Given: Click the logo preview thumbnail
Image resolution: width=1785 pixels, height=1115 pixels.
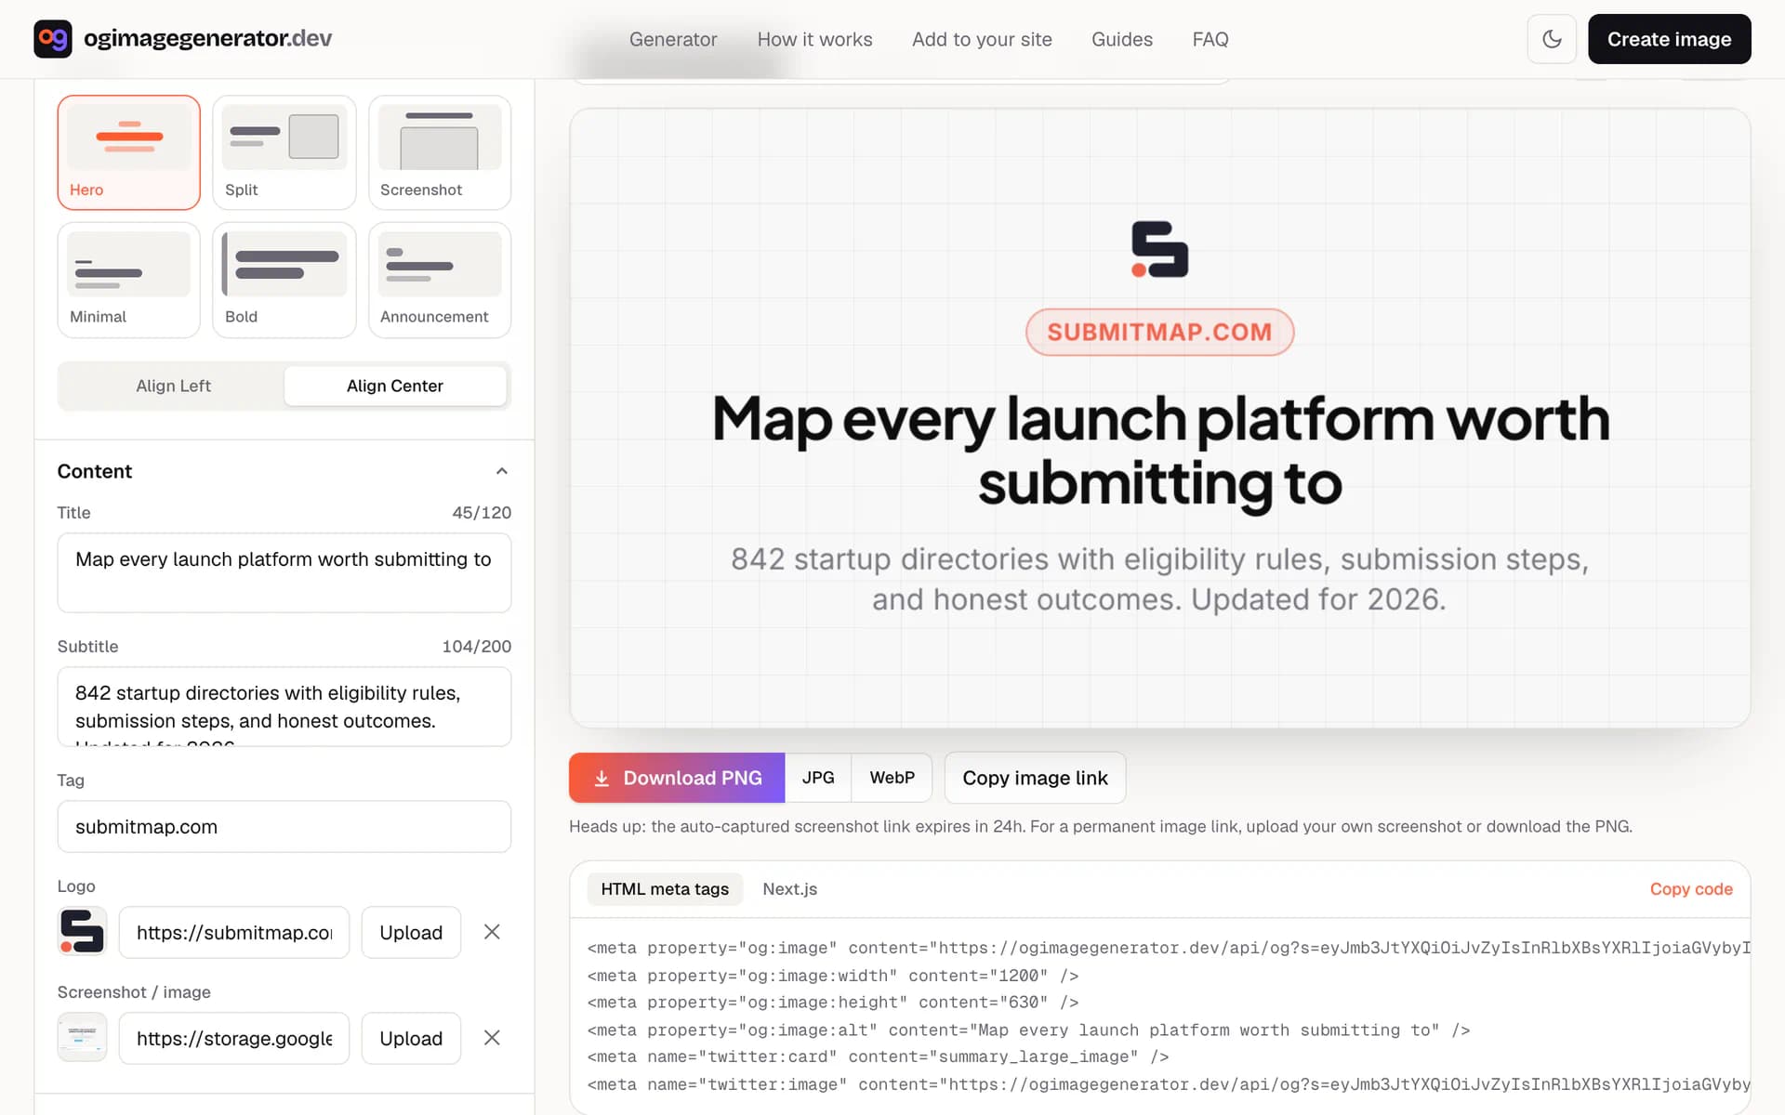Looking at the screenshot, I should pyautogui.click(x=83, y=932).
